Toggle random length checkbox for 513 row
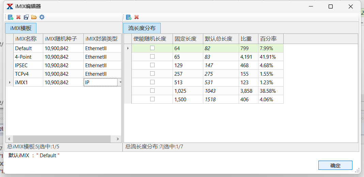Screen dimensions: 364x177 pos(152,83)
